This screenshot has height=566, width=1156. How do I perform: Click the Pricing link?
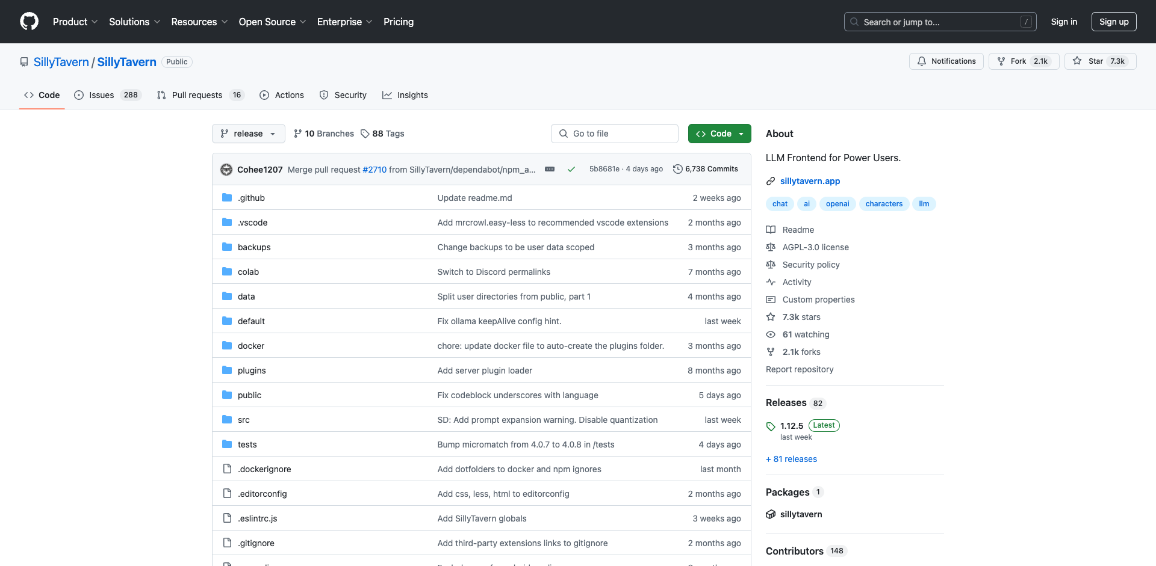[x=399, y=22]
